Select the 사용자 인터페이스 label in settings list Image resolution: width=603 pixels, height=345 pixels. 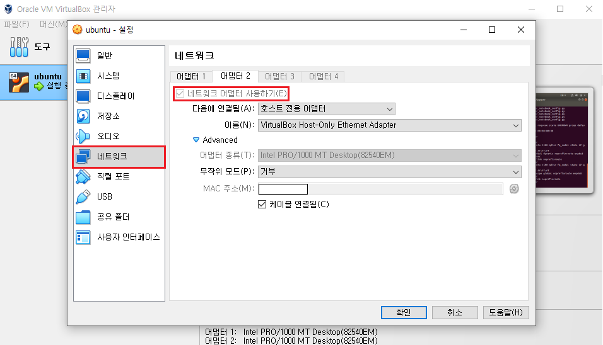129,237
